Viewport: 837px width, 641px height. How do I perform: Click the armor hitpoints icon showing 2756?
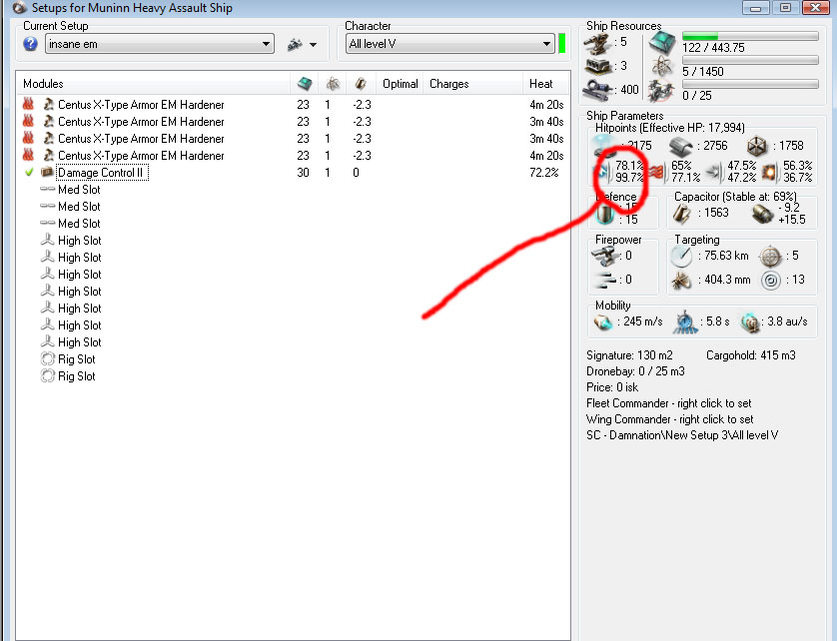click(680, 146)
